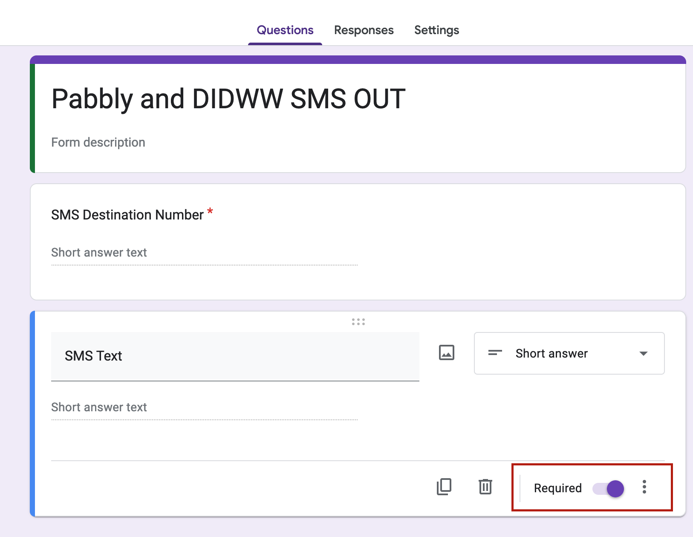Open the Settings tab
The width and height of the screenshot is (693, 537).
[436, 30]
